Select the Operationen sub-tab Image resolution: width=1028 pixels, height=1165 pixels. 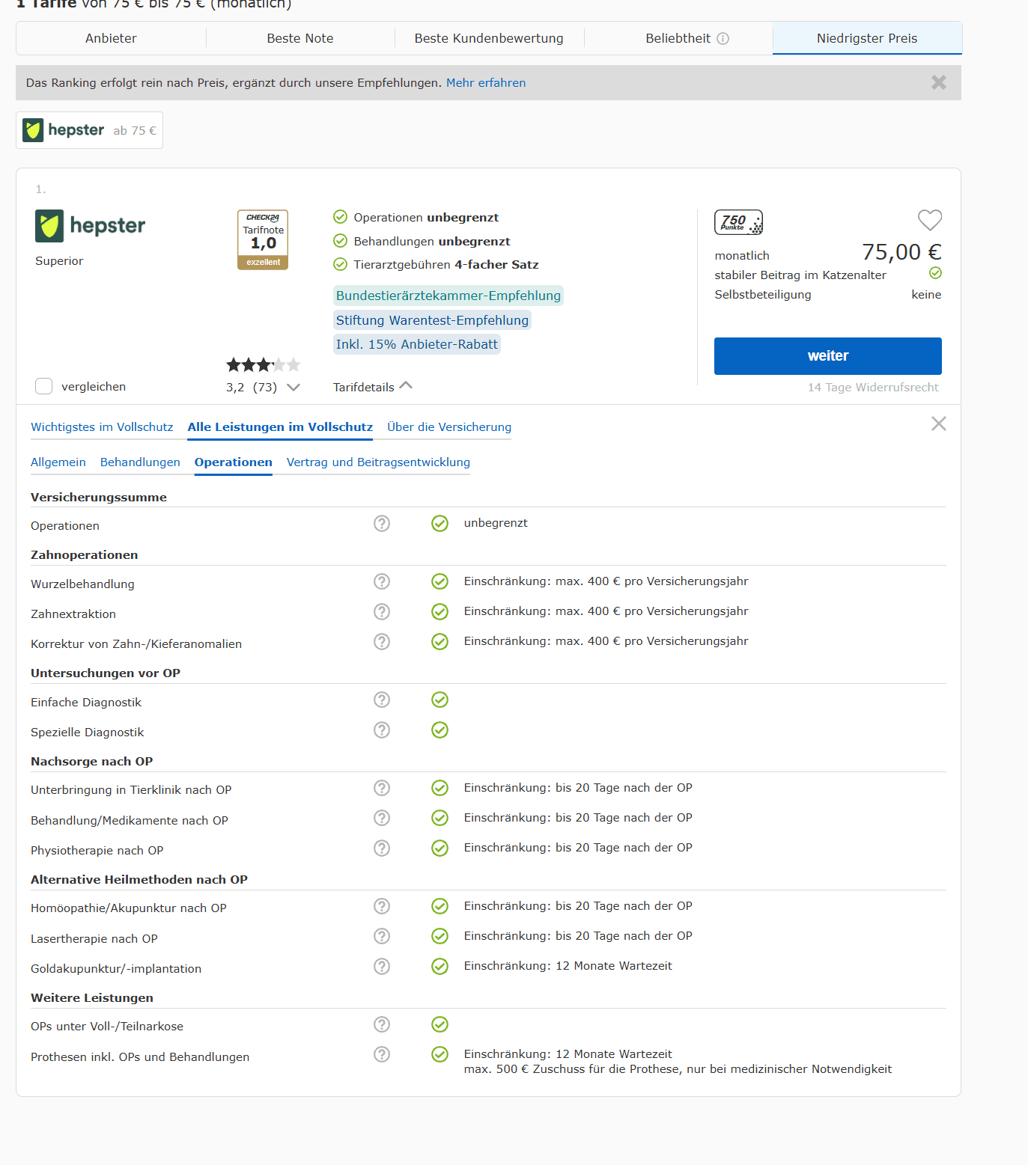234,462
